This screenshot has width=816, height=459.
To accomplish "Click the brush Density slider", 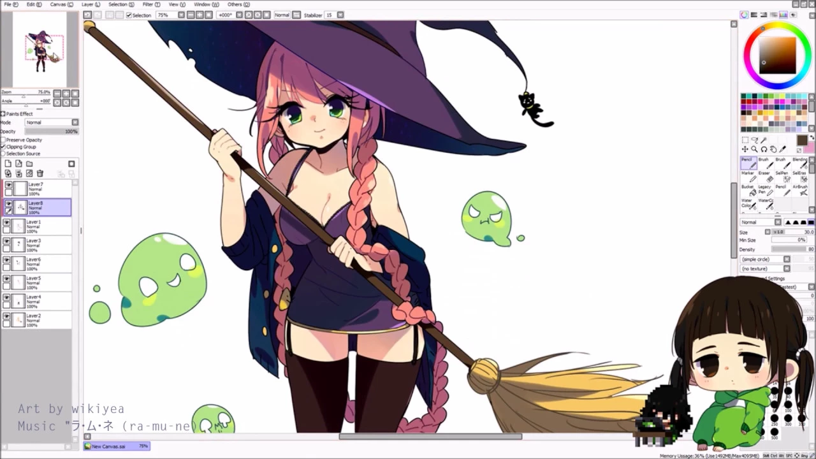I will click(793, 249).
